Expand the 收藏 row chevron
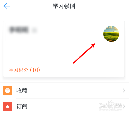 point(124,91)
